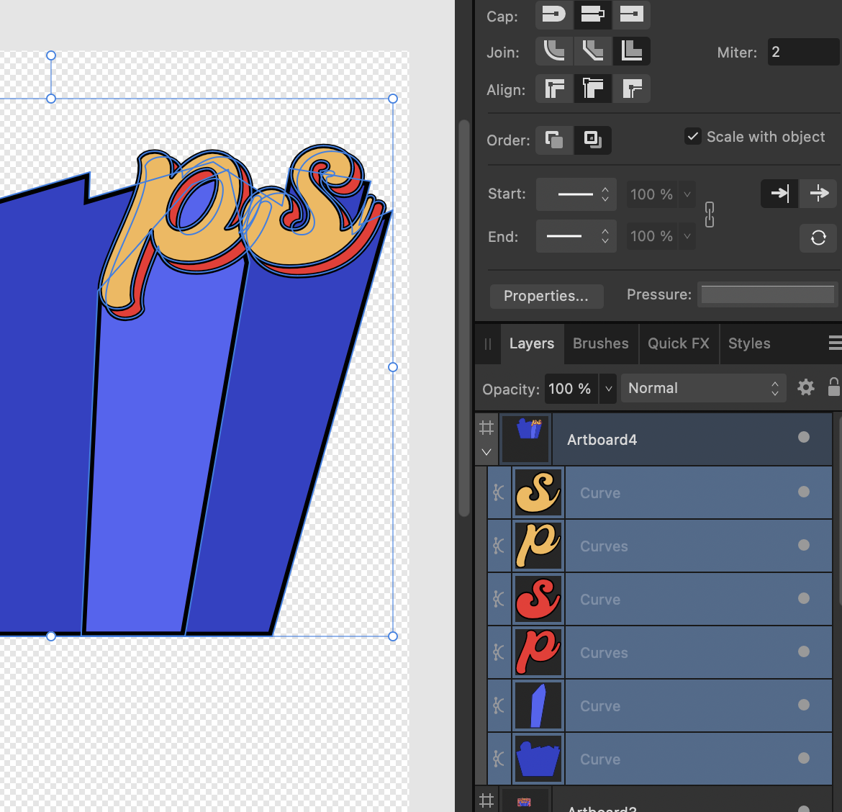Set order to draw stroke behind fill

pyautogui.click(x=554, y=140)
